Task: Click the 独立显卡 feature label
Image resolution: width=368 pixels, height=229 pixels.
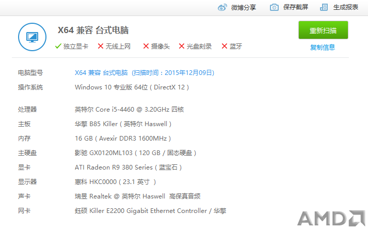Action: [x=75, y=47]
